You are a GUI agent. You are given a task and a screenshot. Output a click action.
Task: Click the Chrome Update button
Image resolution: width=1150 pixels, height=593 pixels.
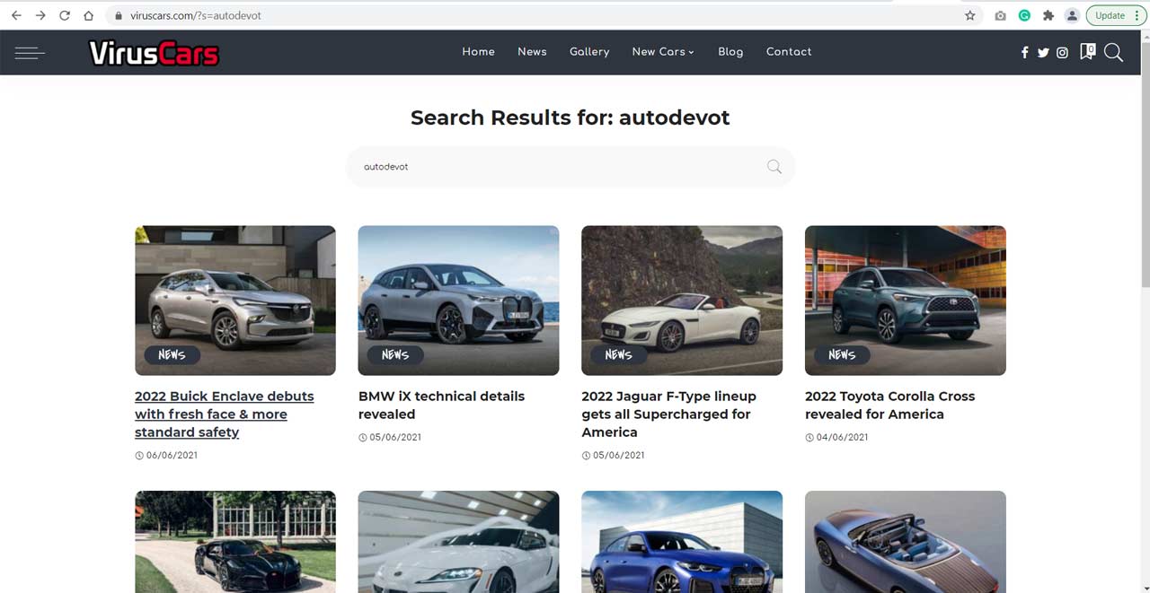click(x=1110, y=15)
